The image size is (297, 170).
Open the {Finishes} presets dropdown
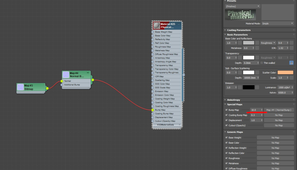tap(242, 6)
